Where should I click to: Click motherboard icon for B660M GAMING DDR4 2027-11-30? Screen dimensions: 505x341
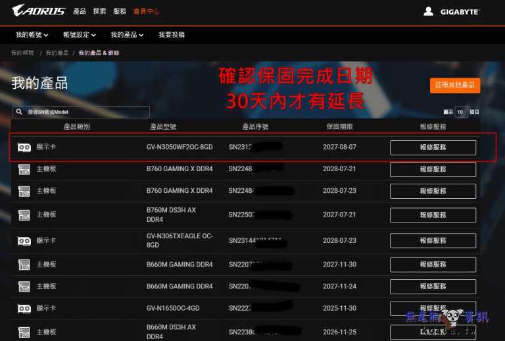24,265
